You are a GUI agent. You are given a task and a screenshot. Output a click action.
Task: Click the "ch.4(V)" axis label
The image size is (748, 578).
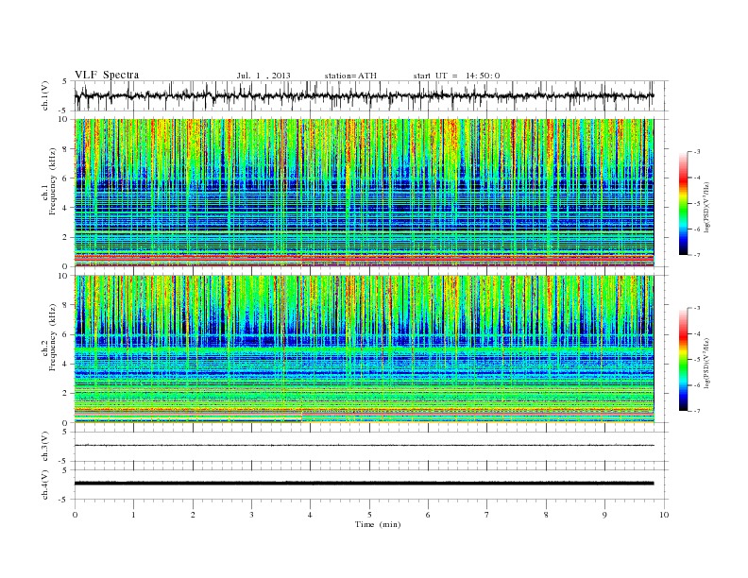coord(45,484)
